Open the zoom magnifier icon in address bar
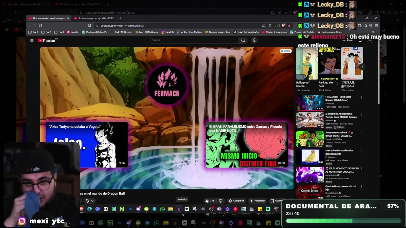The height and width of the screenshot is (228, 406). (x=270, y=26)
